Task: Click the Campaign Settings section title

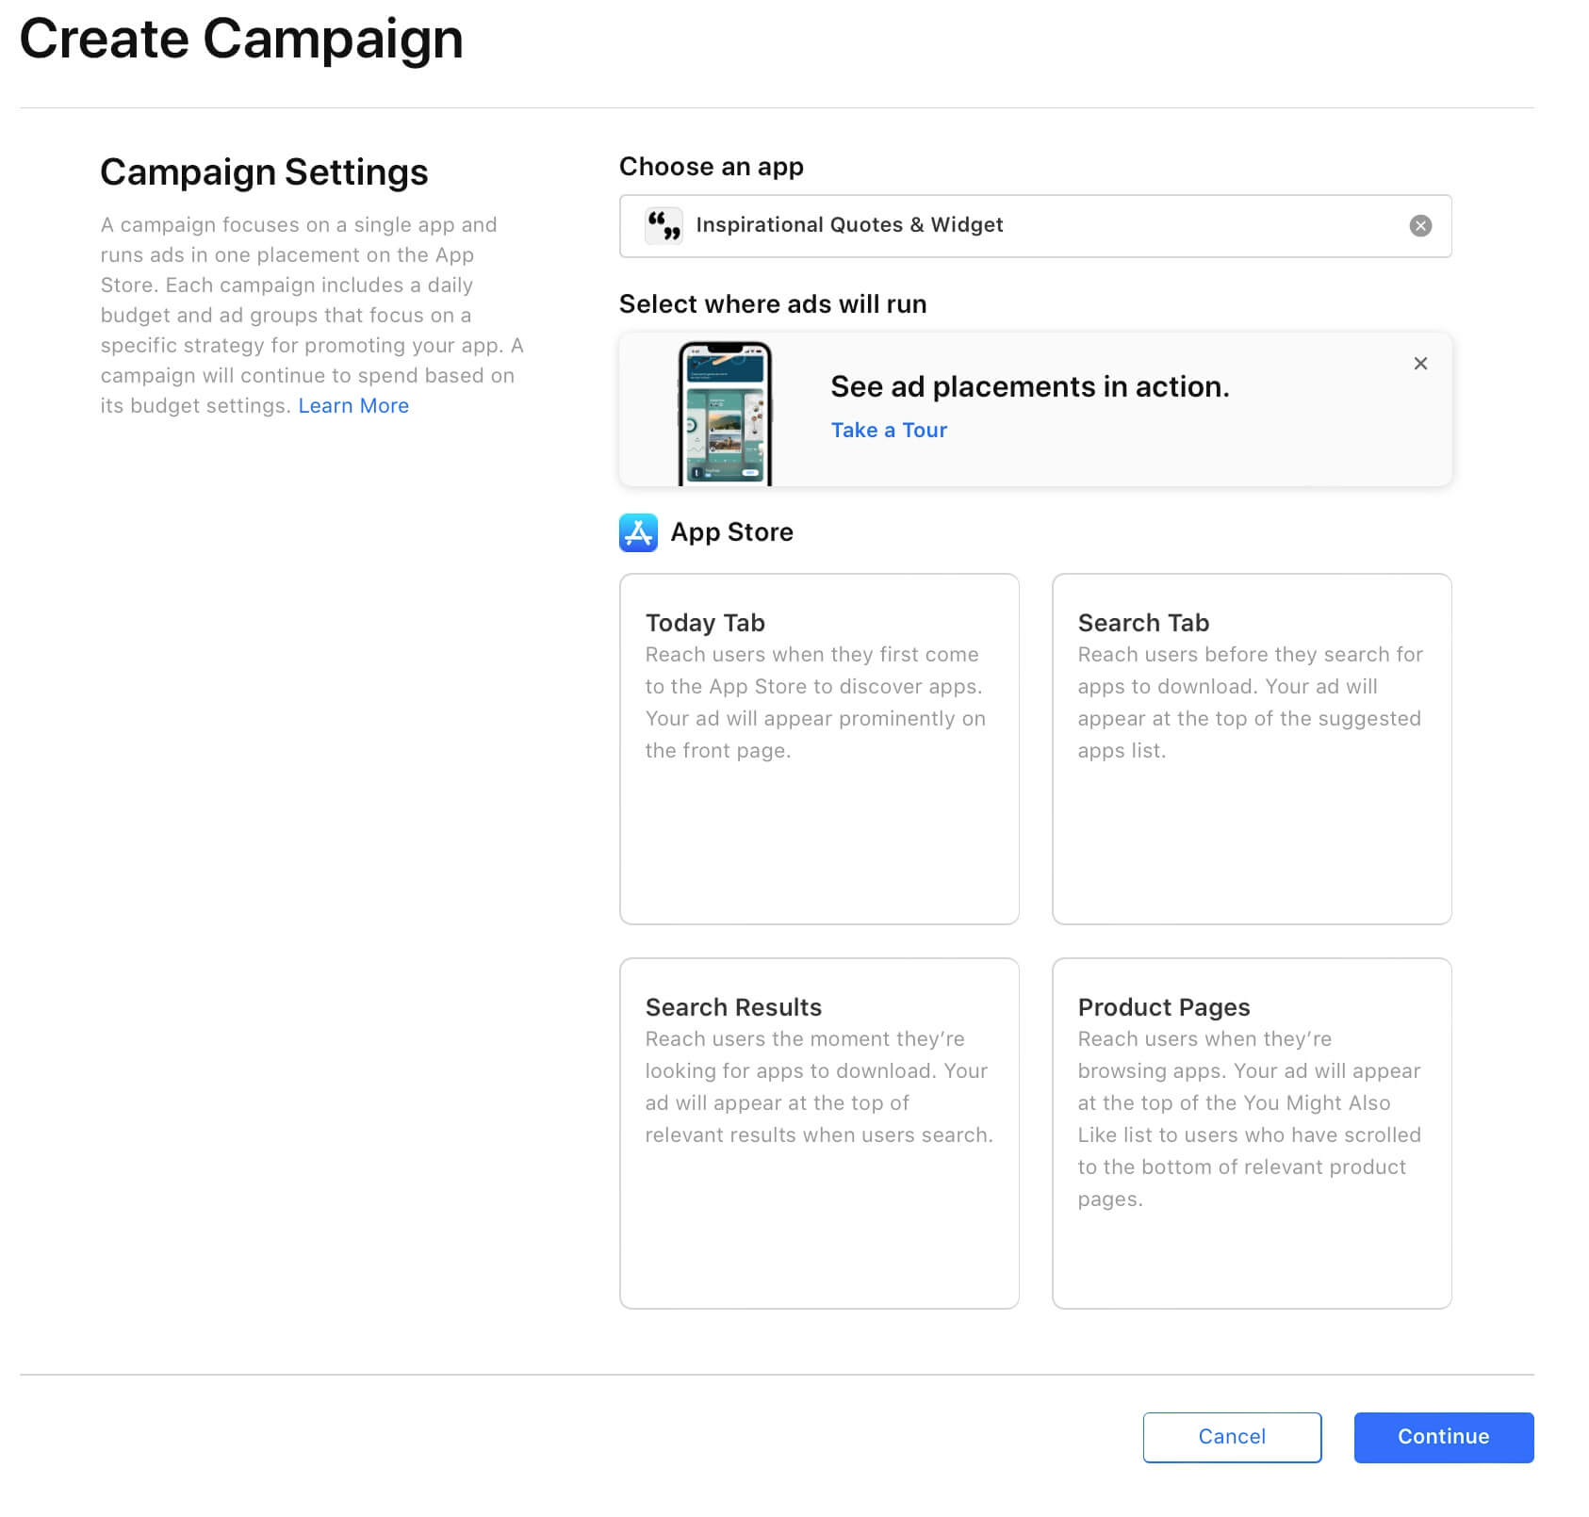Action: pos(265,172)
